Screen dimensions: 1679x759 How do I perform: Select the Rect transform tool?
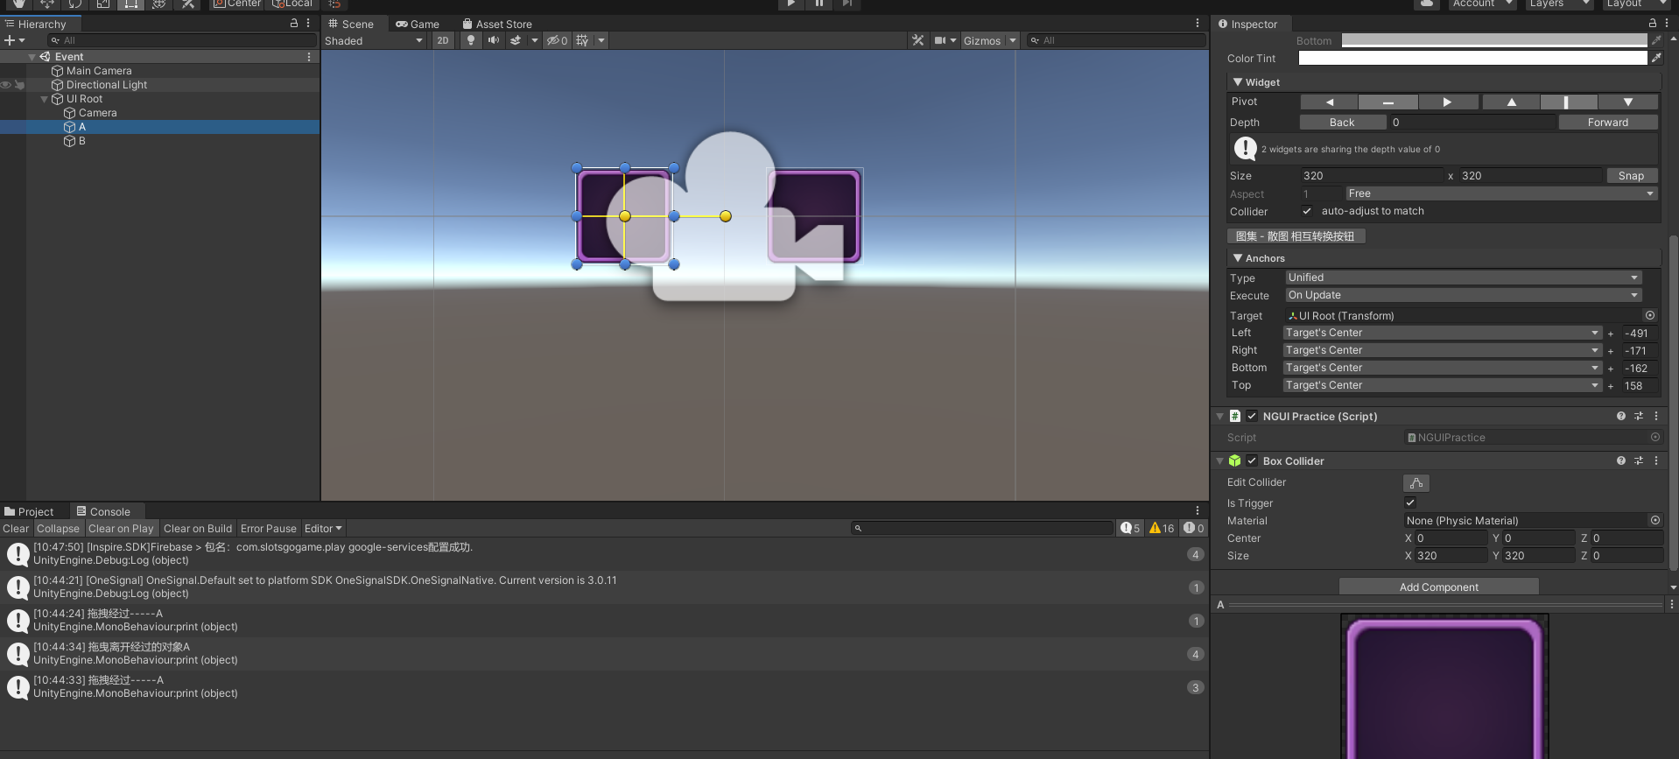pyautogui.click(x=131, y=4)
